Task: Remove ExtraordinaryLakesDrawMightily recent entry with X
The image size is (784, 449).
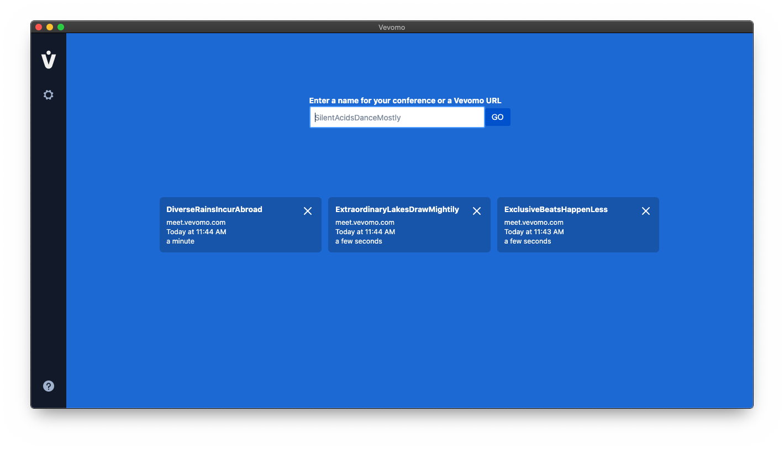Action: (477, 211)
